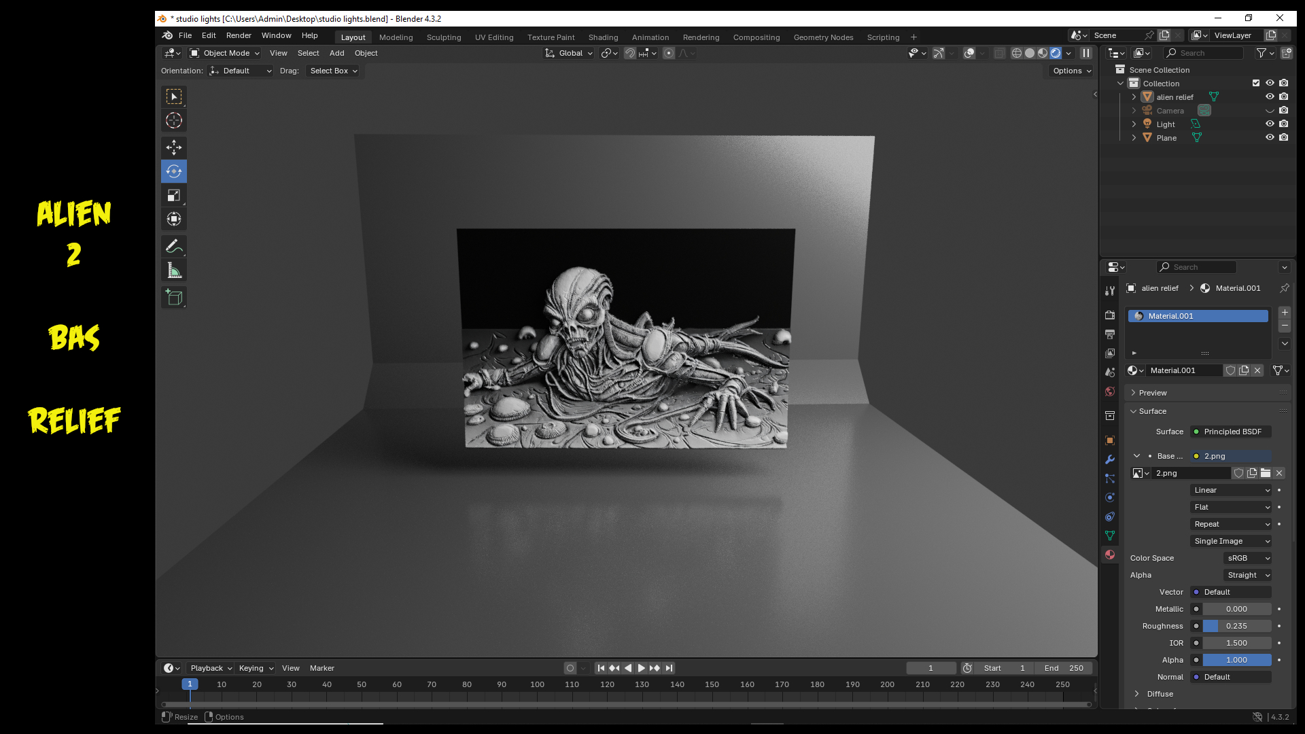Open the Object Data properties tab
Screen dimensions: 1305x734
(x=1110, y=536)
